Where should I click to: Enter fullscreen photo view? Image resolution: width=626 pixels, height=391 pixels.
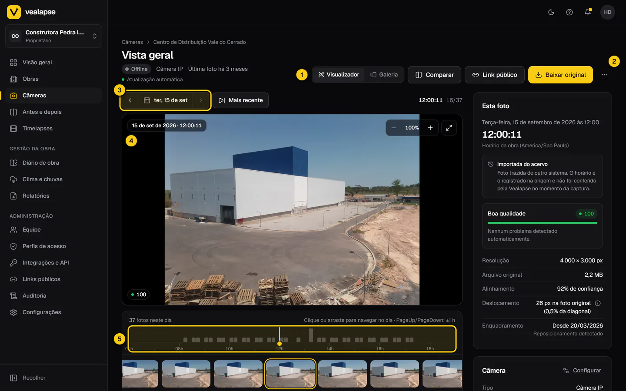pyautogui.click(x=449, y=128)
